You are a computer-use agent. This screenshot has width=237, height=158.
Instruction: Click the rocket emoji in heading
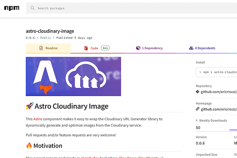pos(29,106)
